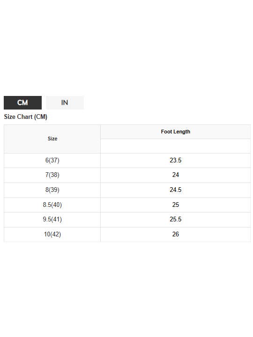The width and height of the screenshot is (253, 337).
Task: Select the 6(37) size row
Action: [127, 161]
